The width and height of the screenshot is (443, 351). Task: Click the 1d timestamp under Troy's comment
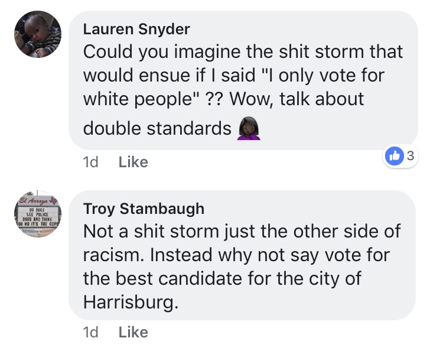click(x=90, y=333)
